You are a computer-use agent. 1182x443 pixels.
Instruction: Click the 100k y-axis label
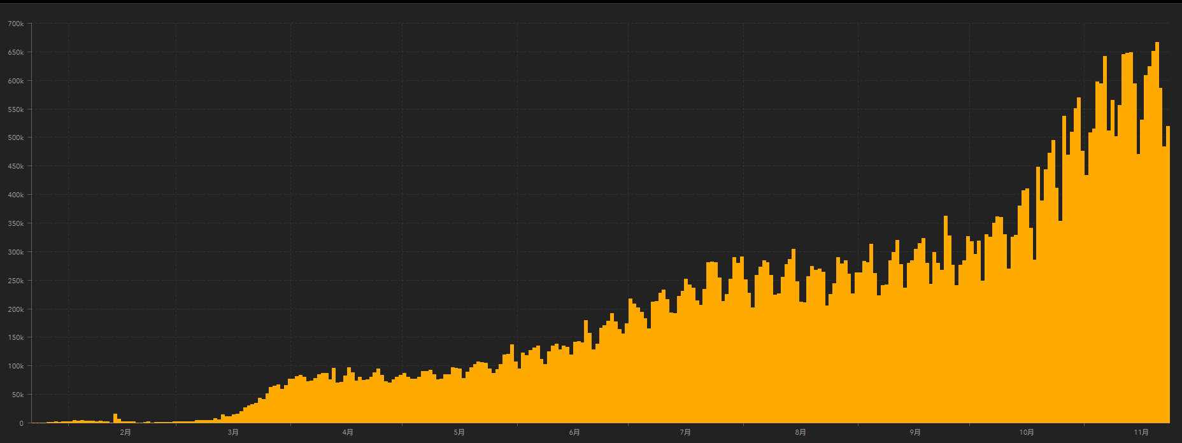16,366
